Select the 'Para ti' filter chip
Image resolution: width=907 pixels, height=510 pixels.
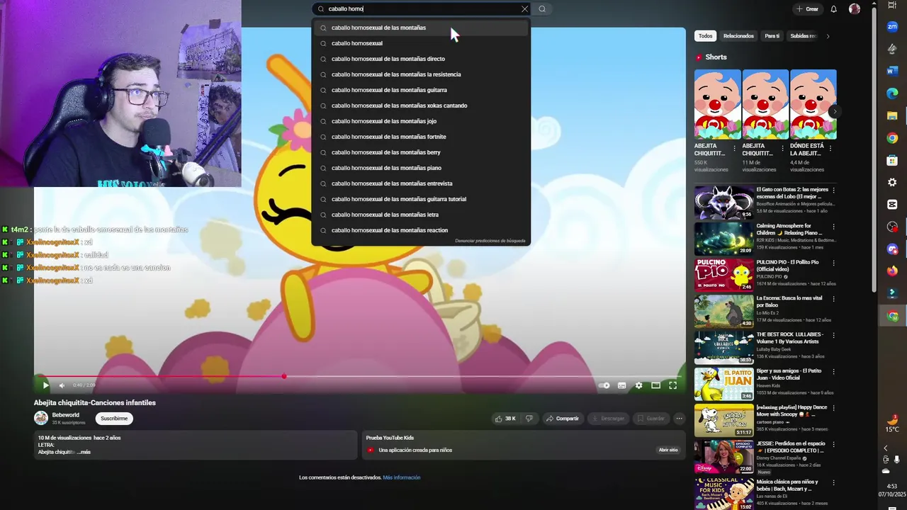tap(772, 36)
